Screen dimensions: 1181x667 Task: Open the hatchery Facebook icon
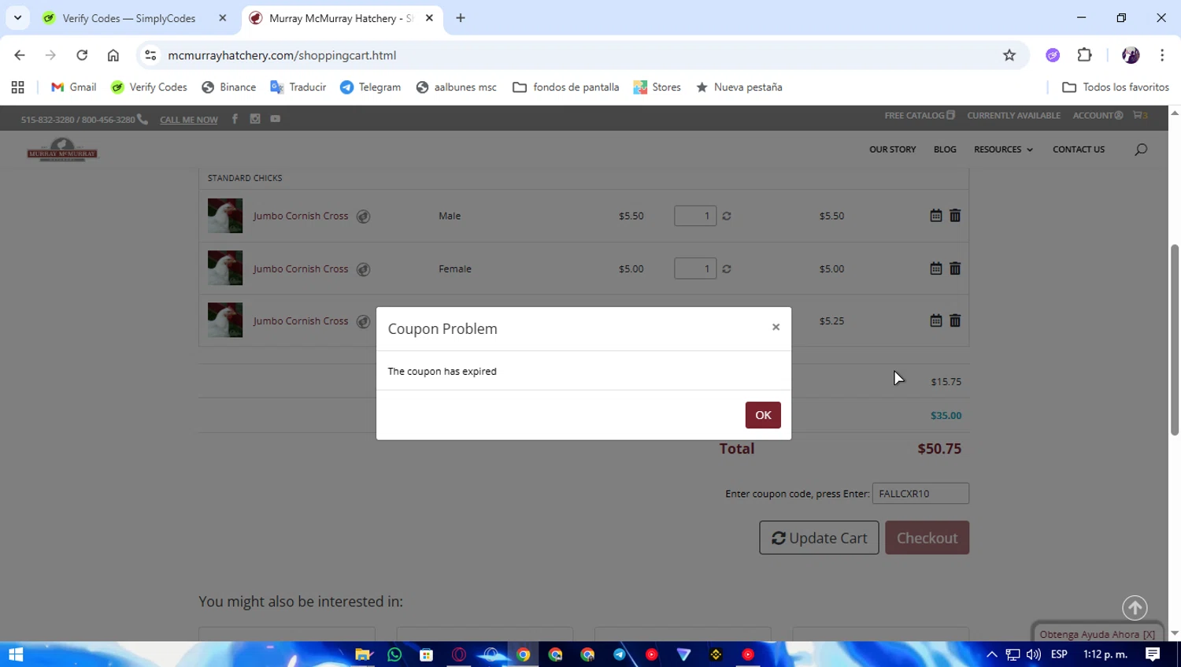click(235, 119)
